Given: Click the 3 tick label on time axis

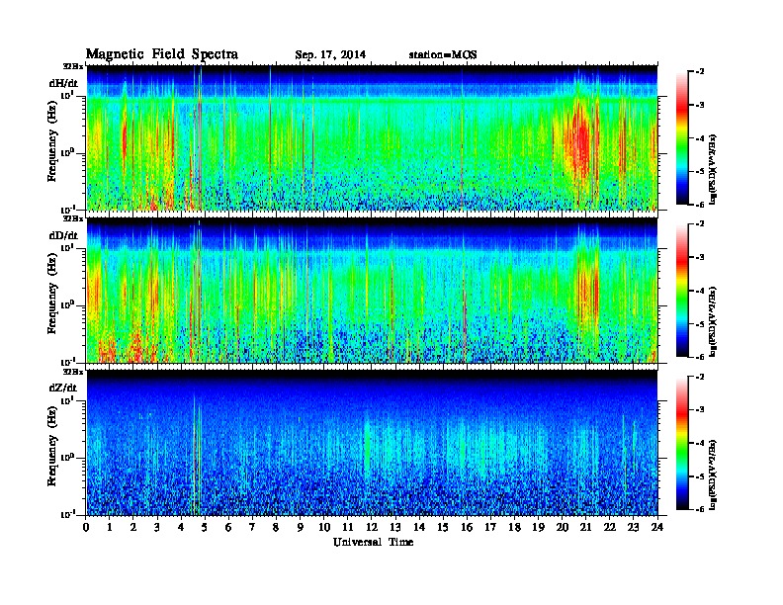Looking at the screenshot, I should click(x=157, y=527).
